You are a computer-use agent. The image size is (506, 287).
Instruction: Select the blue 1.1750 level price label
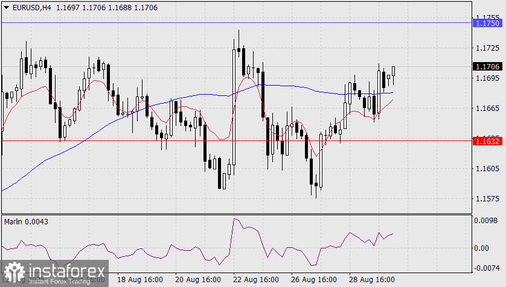[x=488, y=23]
